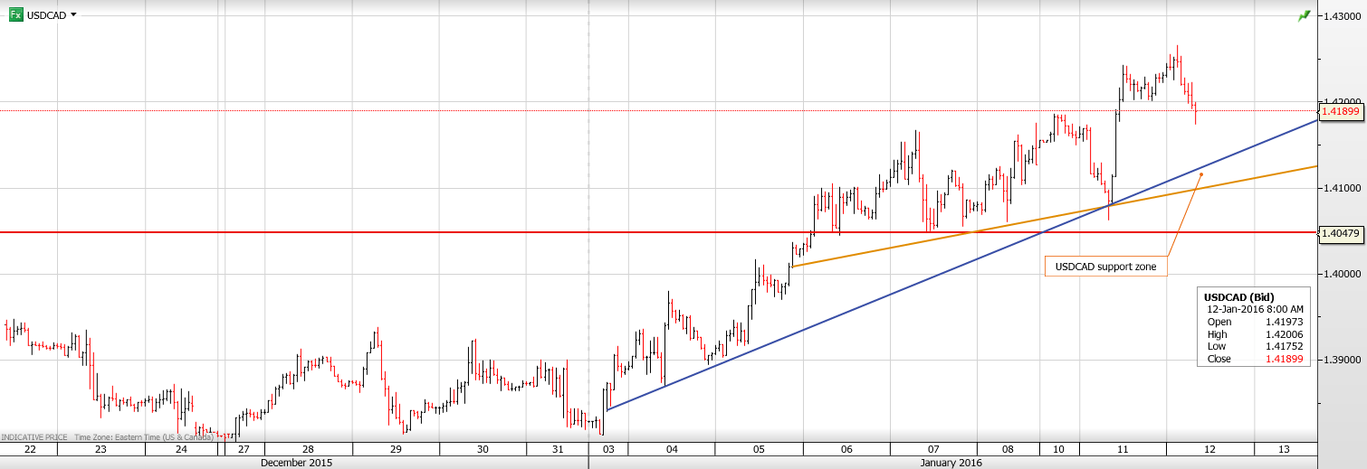Click the Time Zone Eastern Time label
Image resolution: width=1367 pixels, height=469 pixels.
click(143, 437)
